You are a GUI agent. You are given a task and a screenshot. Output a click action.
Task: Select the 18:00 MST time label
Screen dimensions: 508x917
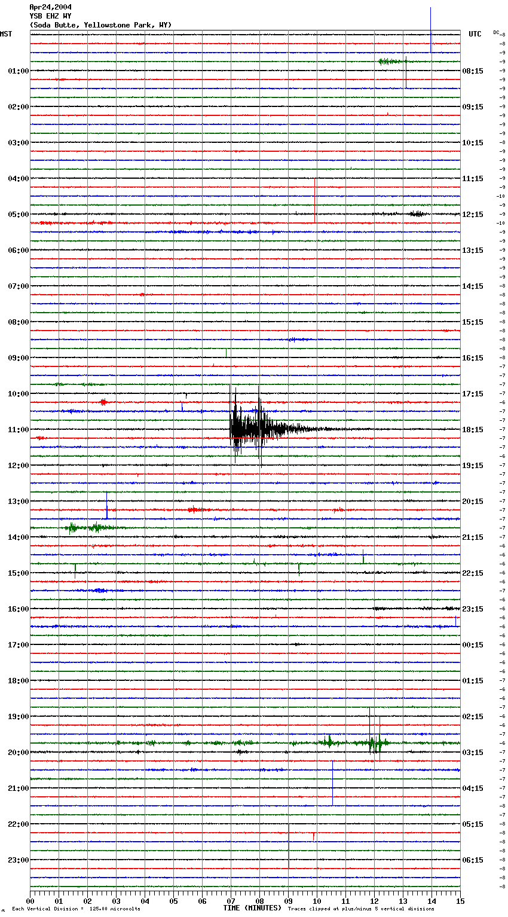(x=19, y=681)
